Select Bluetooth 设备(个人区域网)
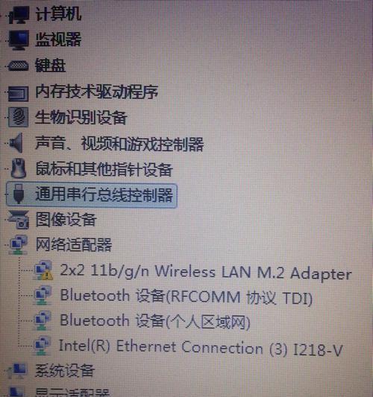 click(x=155, y=322)
